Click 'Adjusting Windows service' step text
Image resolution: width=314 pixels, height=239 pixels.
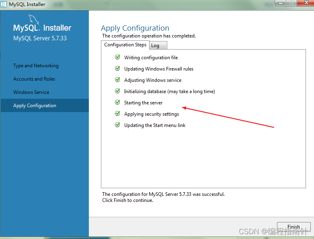(x=153, y=80)
